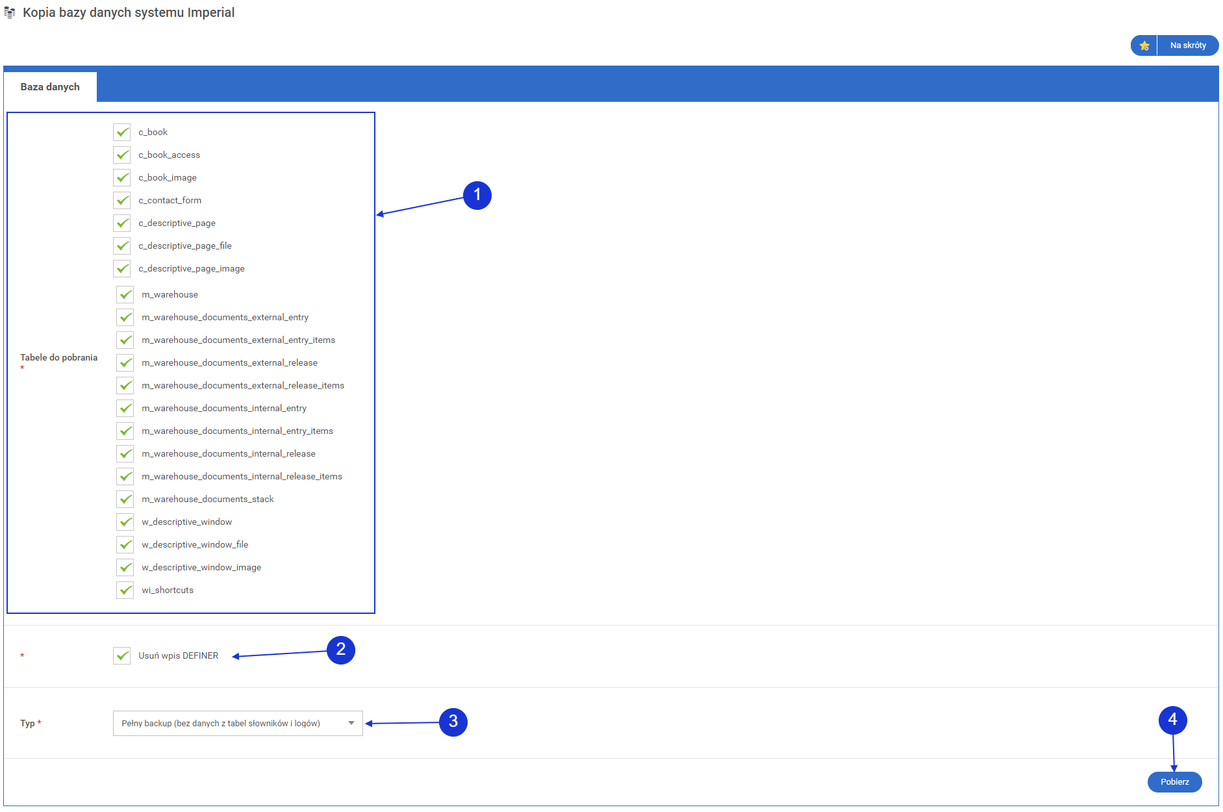Toggle the c_book_access checkbox
This screenshot has height=812, width=1223.
click(122, 155)
